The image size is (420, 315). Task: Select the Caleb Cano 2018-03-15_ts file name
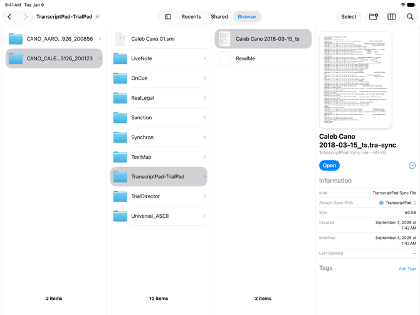267,39
